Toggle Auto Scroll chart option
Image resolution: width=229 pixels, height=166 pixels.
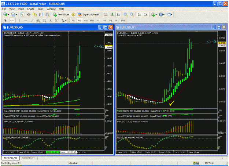pos(140,14)
